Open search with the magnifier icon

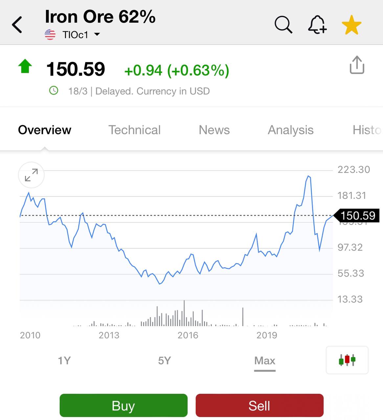click(283, 25)
